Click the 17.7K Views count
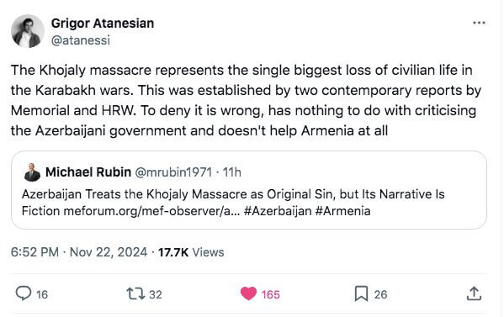504x317 pixels. (x=191, y=252)
